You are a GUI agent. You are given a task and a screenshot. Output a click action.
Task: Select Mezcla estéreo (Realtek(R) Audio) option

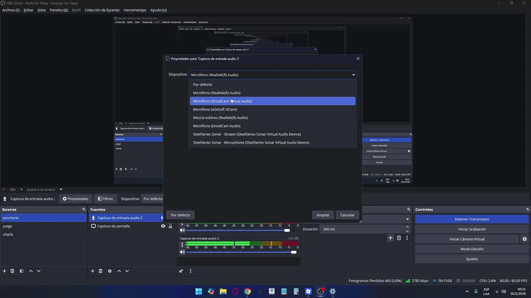click(273, 118)
